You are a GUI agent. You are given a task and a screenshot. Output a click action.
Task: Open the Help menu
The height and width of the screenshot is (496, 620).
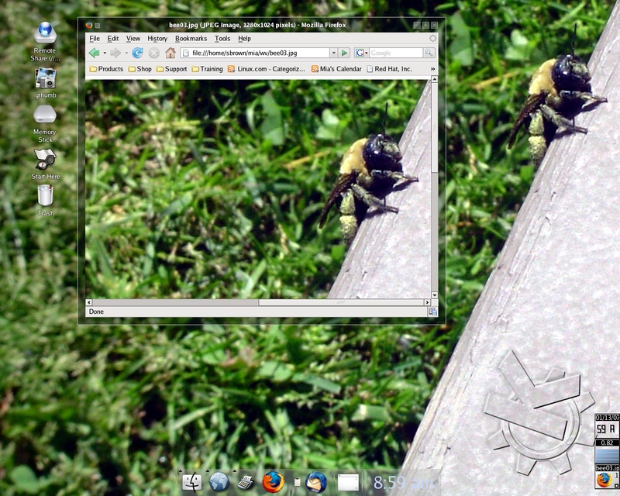[x=244, y=39]
